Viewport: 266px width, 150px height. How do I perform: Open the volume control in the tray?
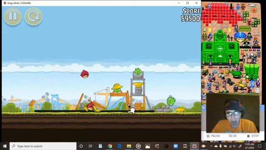(x=234, y=146)
